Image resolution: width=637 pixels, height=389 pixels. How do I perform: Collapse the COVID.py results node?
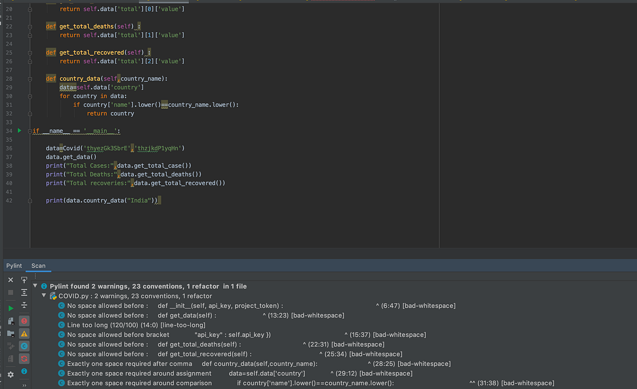click(43, 296)
